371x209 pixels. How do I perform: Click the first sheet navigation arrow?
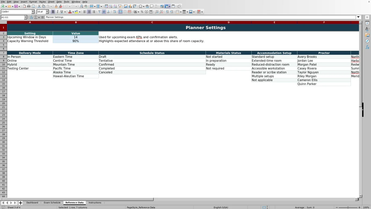(3, 203)
